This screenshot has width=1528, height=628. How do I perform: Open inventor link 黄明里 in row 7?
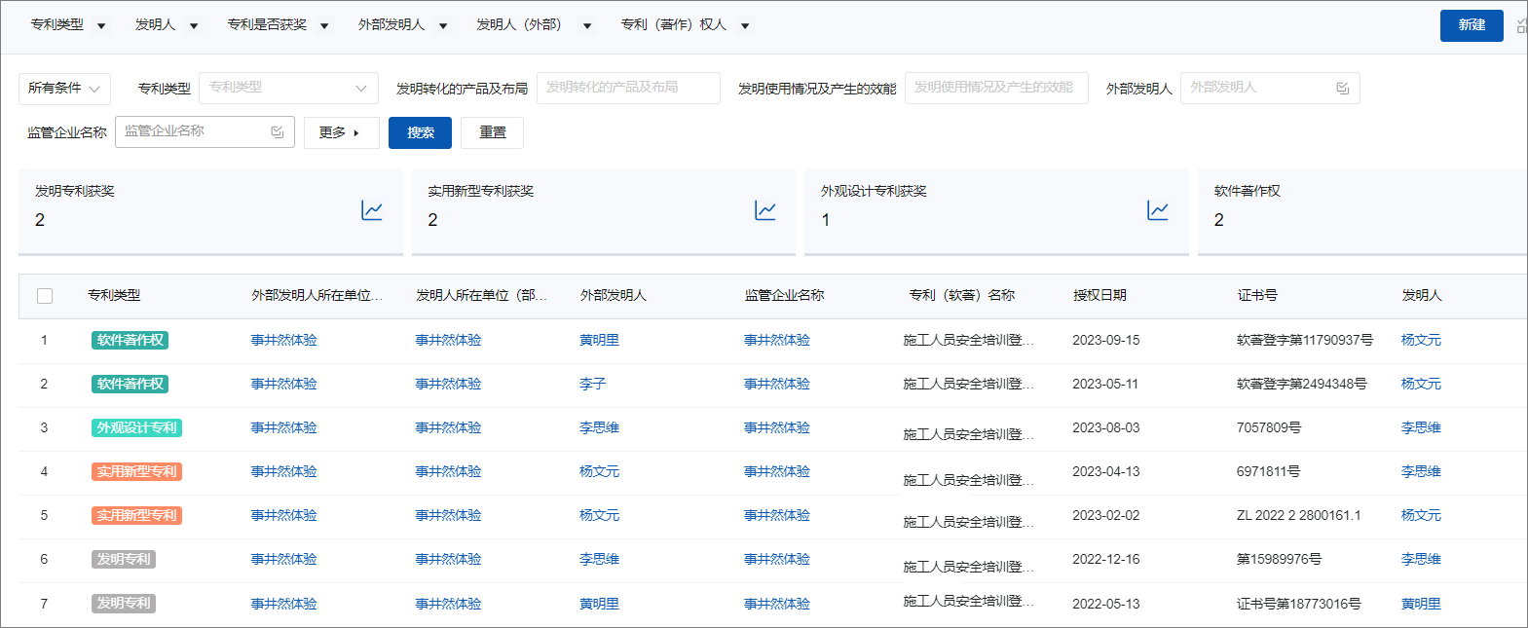(1421, 604)
